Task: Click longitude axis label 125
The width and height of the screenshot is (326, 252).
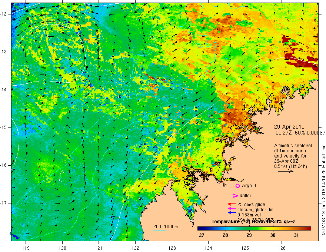Action: tap(245, 248)
